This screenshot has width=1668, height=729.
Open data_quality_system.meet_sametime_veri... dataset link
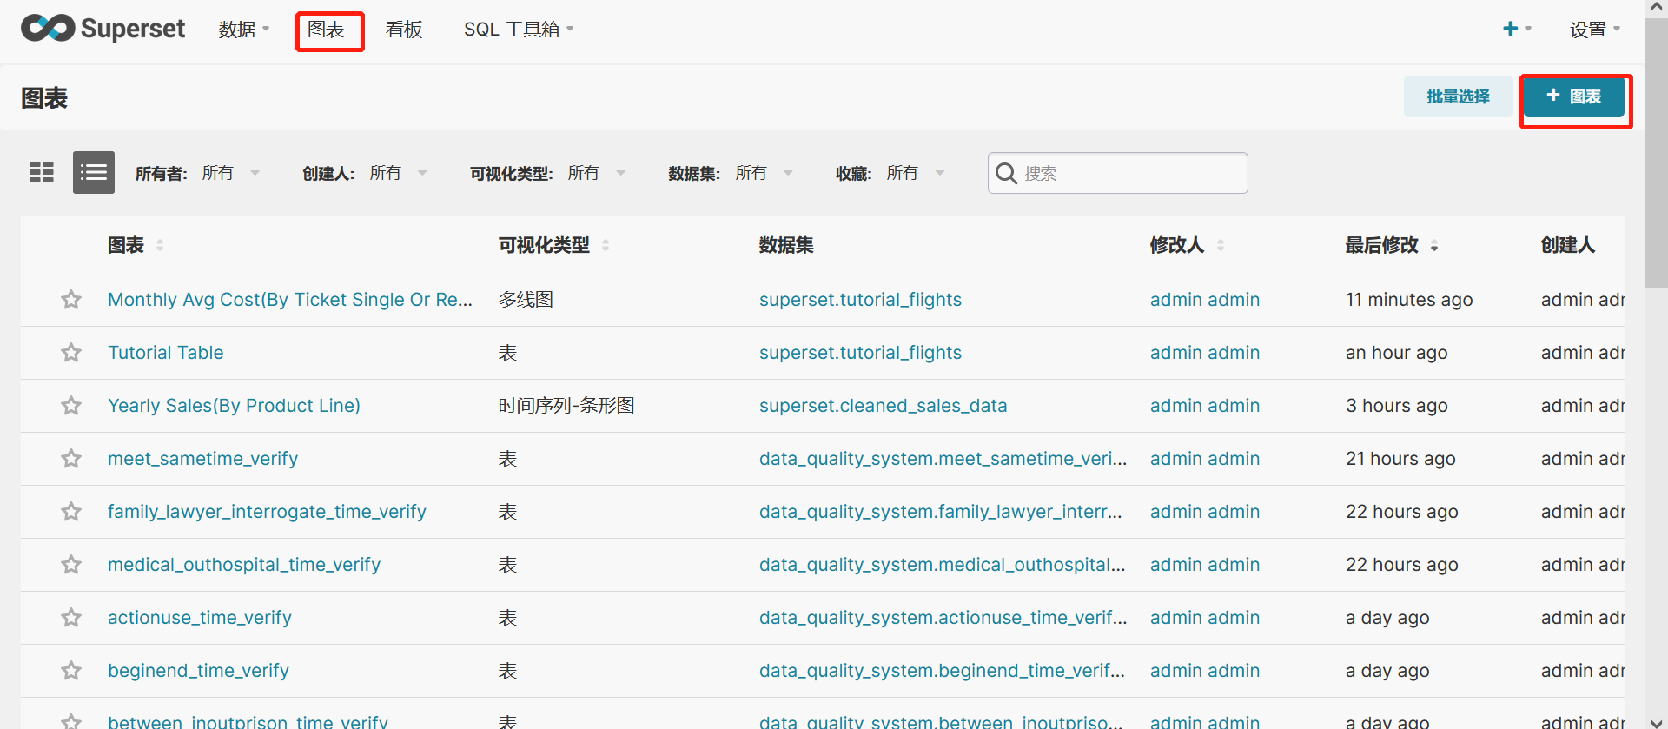pos(943,459)
